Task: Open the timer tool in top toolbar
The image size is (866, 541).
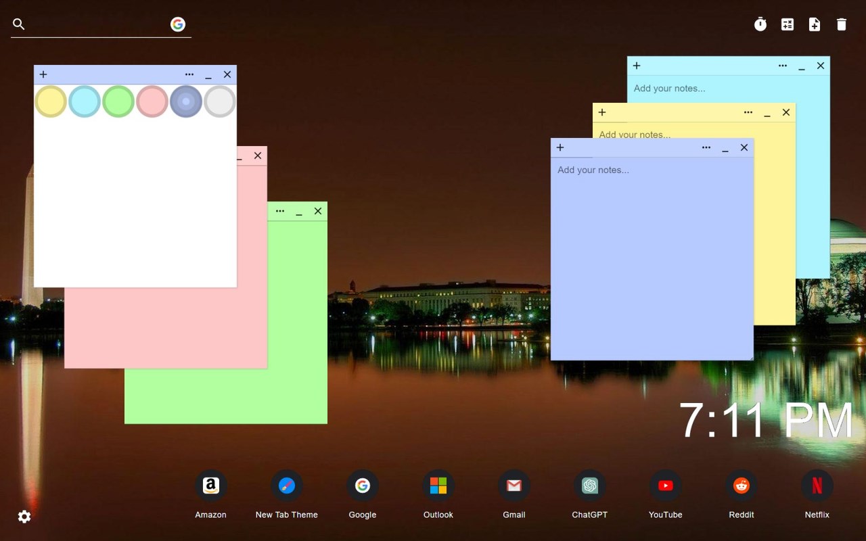Action: (760, 24)
